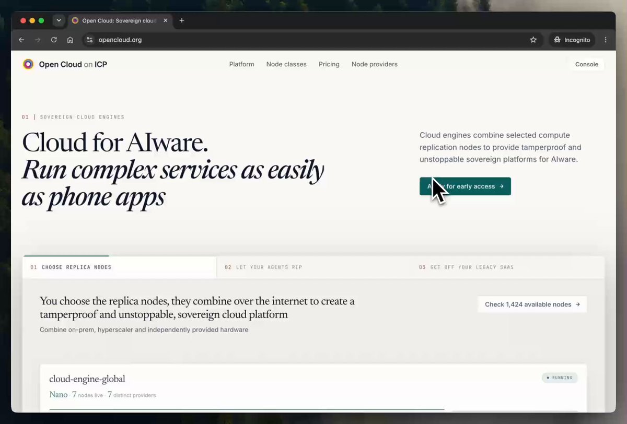Screen dimensions: 627x424
Task: Click the browser back arrow
Action: pyautogui.click(x=21, y=40)
